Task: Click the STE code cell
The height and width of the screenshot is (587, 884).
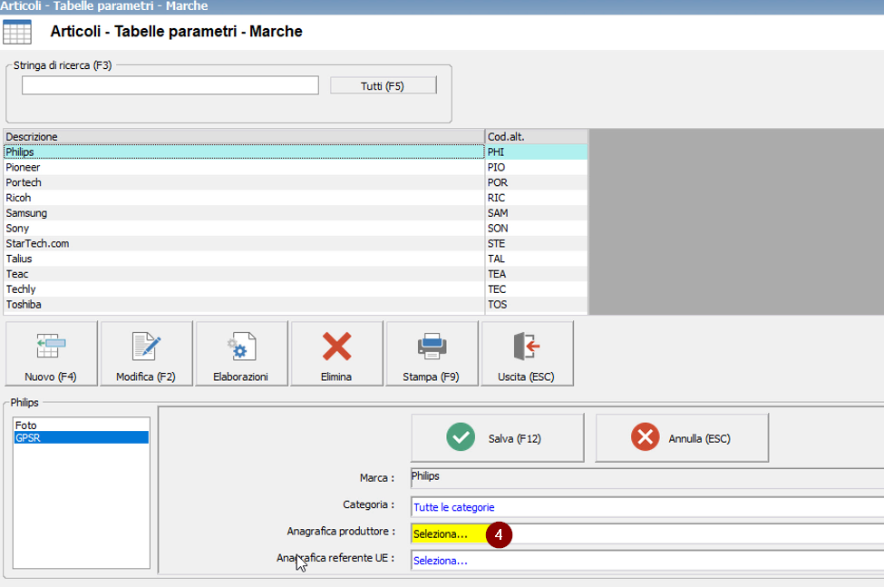Action: 536,243
